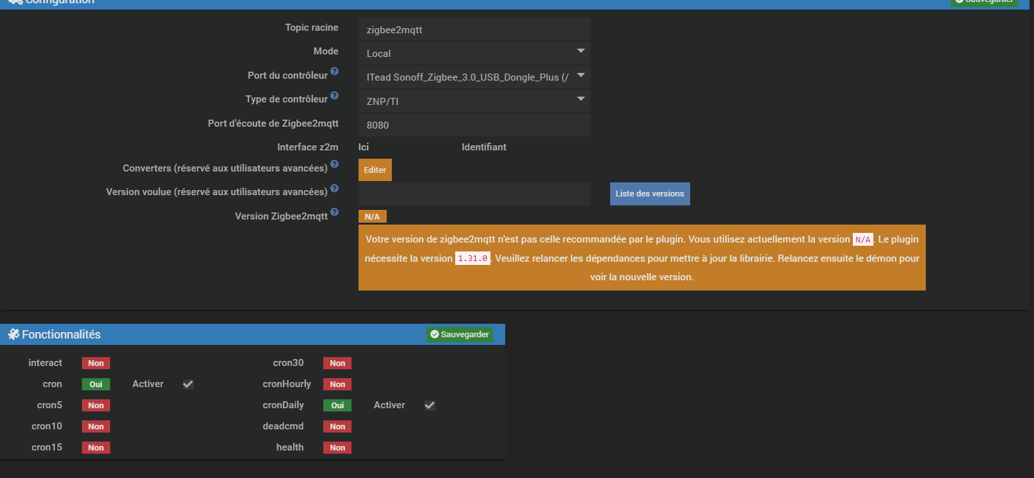Open the Type de contrôleur ZNP/TI dropdown
Screen dimensions: 1034x478
[x=474, y=101]
